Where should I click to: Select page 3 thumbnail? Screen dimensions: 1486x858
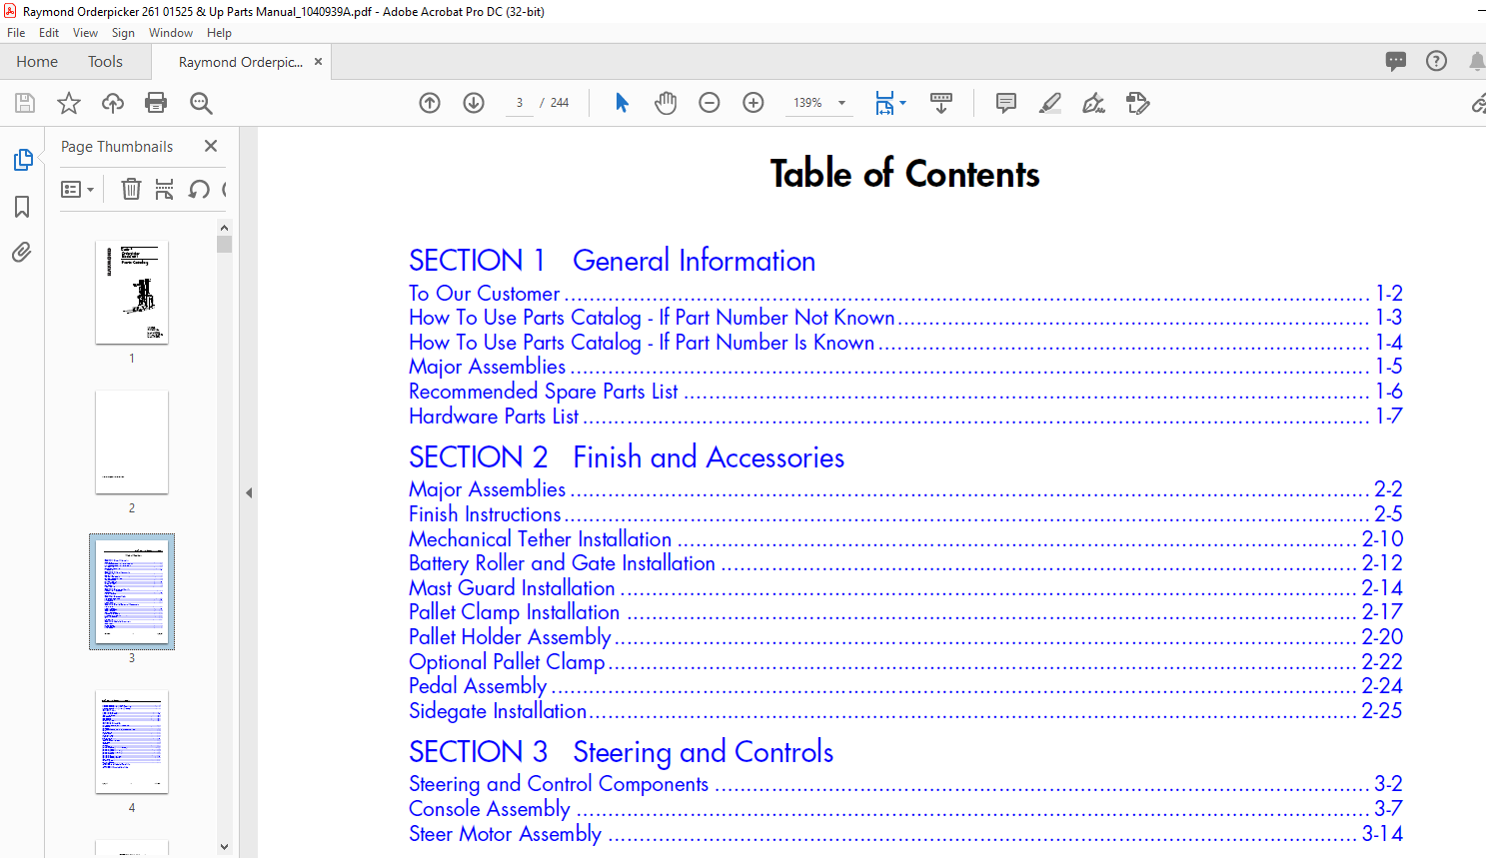(x=132, y=591)
